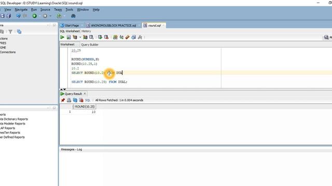Screen dimensions: 332x186
Task: Click the SQL link in Query Result toolbar
Action: 88,100
